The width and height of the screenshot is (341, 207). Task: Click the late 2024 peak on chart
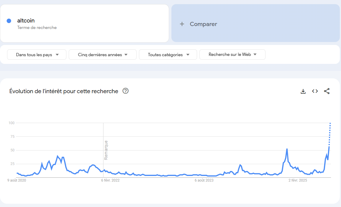click(287, 149)
